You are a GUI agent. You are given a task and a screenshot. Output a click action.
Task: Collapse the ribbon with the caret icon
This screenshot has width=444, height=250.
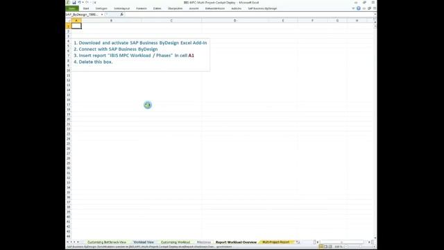[x=353, y=8]
